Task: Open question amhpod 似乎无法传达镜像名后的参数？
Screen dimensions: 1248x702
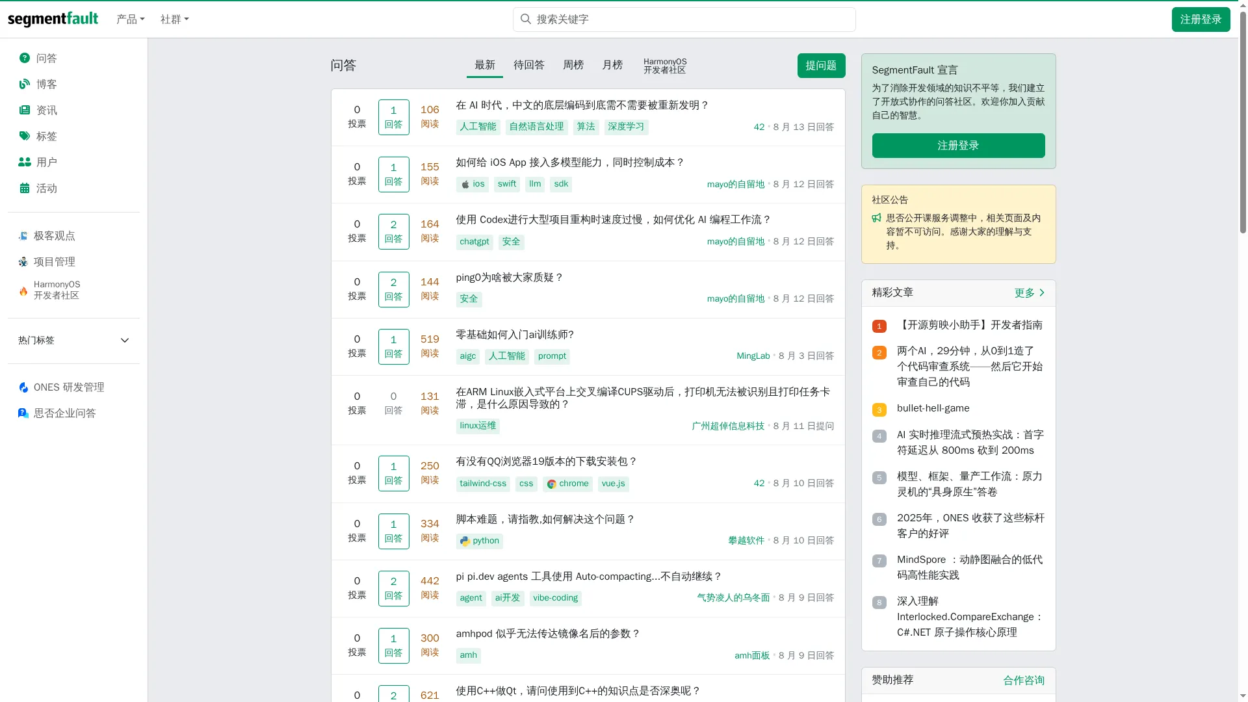Action: pyautogui.click(x=548, y=634)
